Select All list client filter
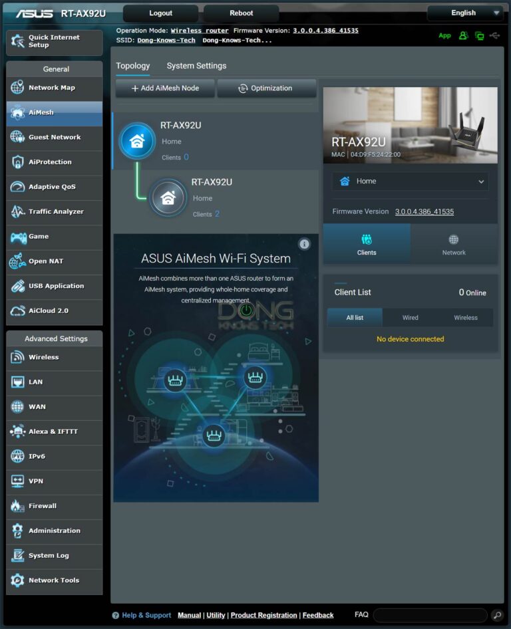 click(x=355, y=318)
